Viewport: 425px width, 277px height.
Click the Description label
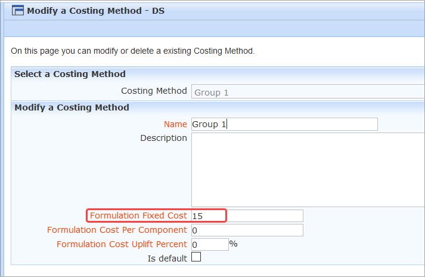tap(163, 138)
